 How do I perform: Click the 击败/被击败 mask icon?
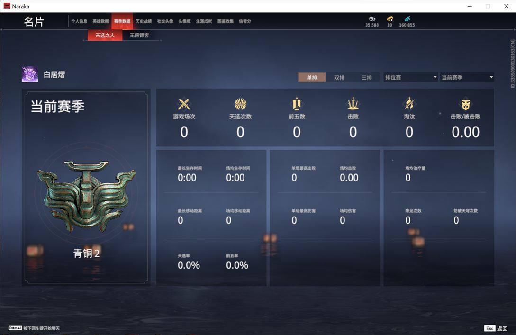pos(466,104)
